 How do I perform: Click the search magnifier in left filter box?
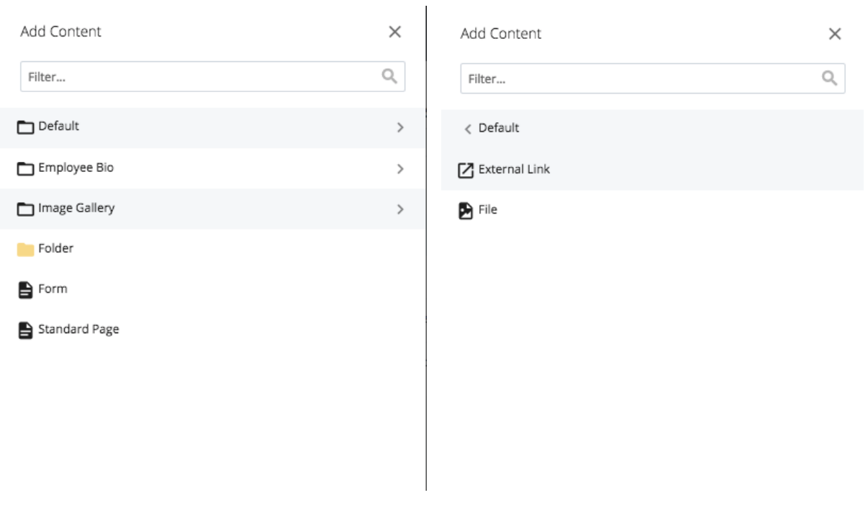click(x=389, y=76)
